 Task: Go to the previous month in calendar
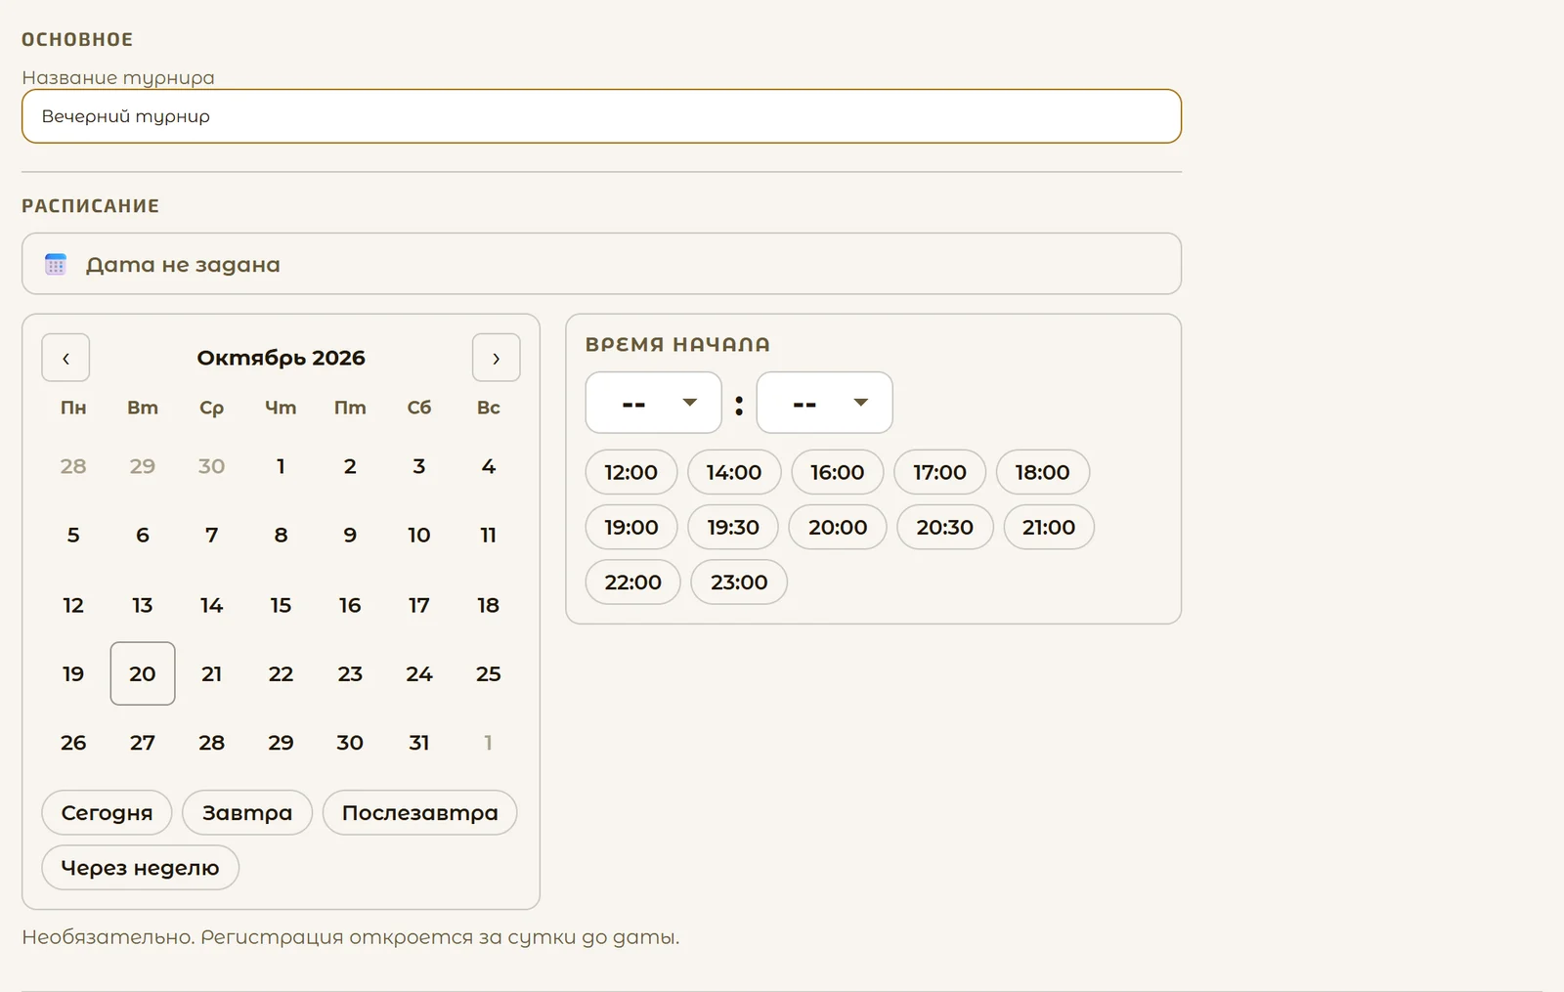65,358
